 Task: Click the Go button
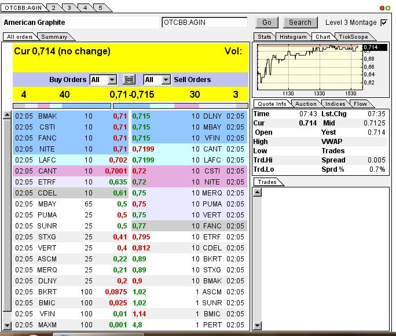[x=266, y=23]
